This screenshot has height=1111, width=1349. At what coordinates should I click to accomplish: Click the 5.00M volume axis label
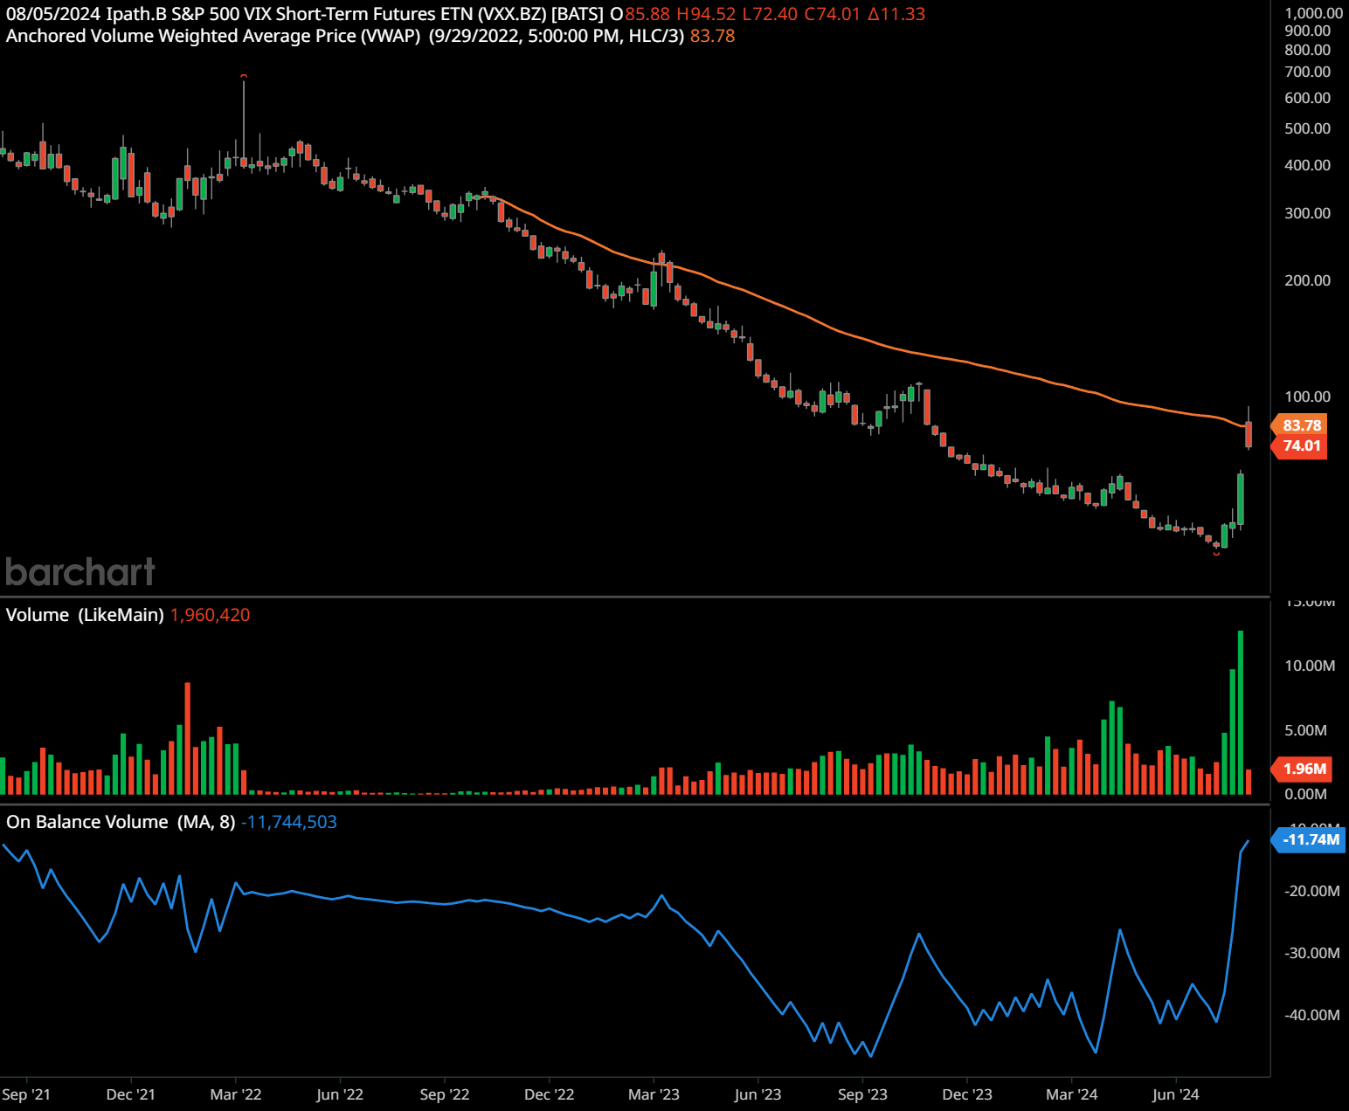tap(1305, 730)
